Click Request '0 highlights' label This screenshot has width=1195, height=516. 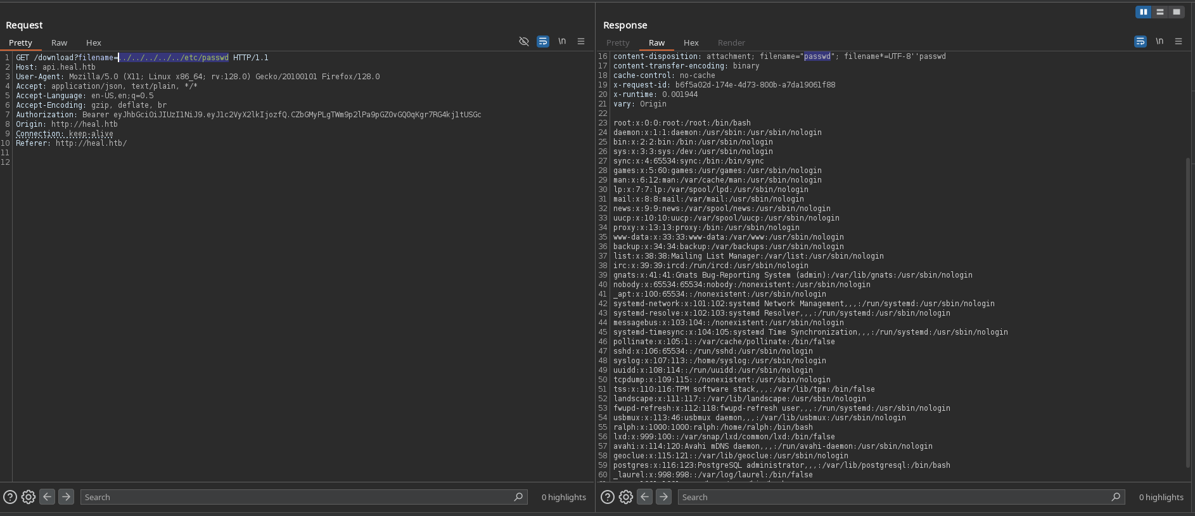(x=564, y=497)
